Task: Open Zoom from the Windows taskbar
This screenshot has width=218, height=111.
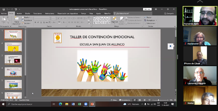Action: point(86,104)
